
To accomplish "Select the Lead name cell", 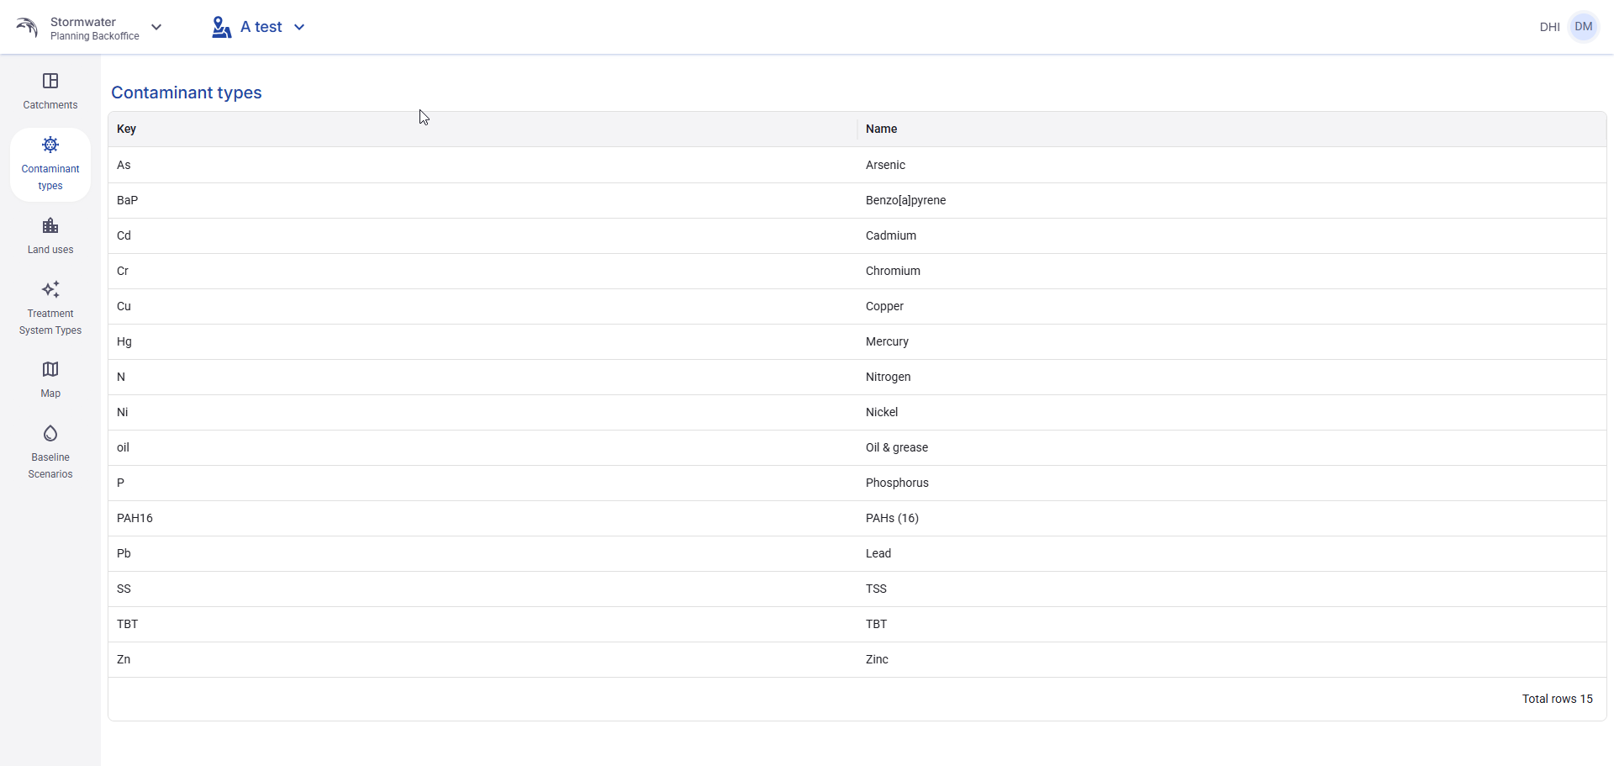I will [1232, 553].
